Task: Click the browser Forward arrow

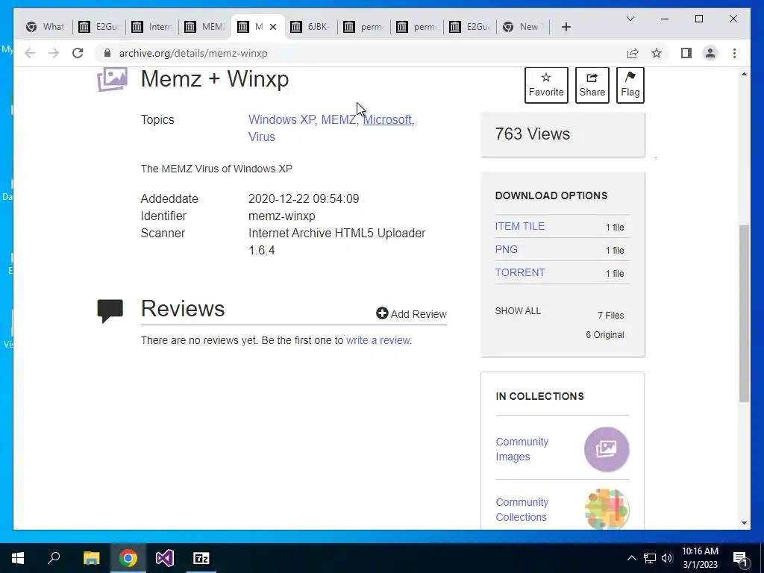Action: (53, 53)
